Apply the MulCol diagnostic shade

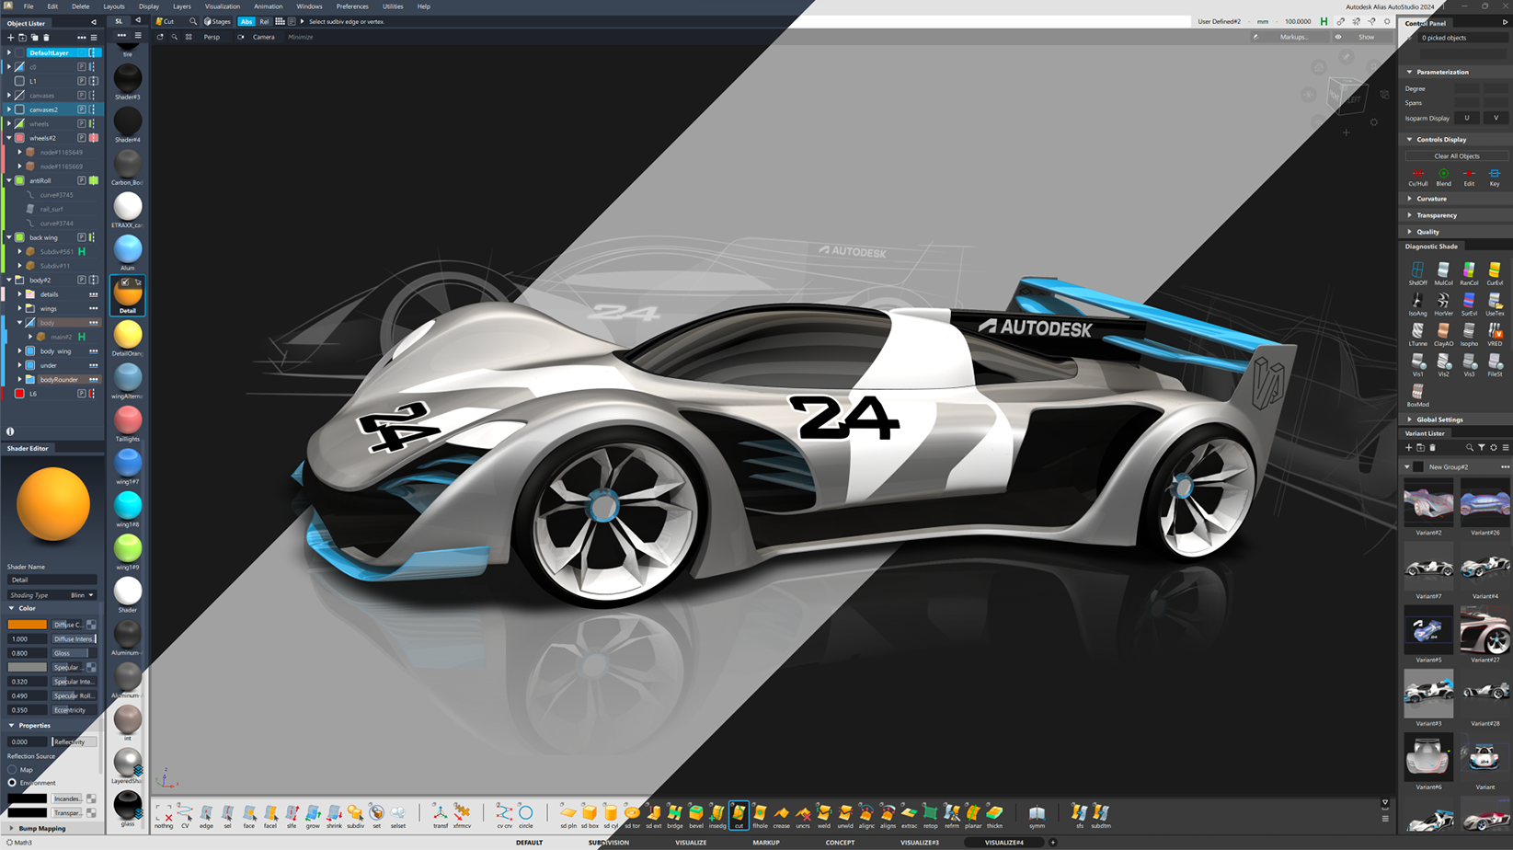(1443, 273)
